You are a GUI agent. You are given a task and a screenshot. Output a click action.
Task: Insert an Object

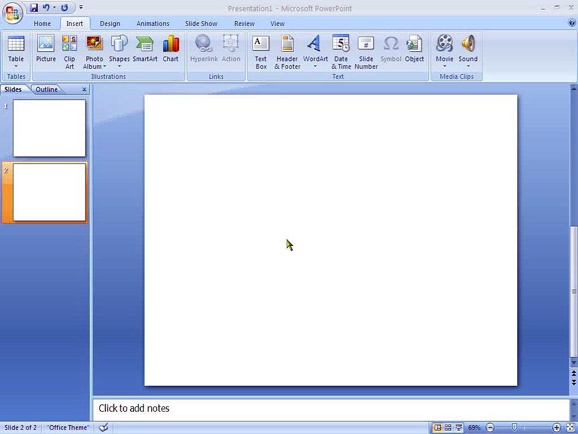[414, 48]
